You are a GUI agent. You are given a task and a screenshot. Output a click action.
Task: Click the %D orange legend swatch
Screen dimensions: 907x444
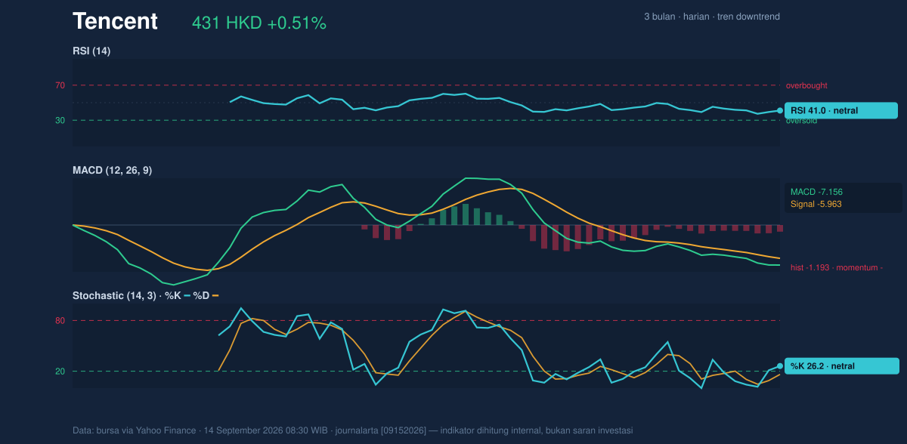point(215,295)
